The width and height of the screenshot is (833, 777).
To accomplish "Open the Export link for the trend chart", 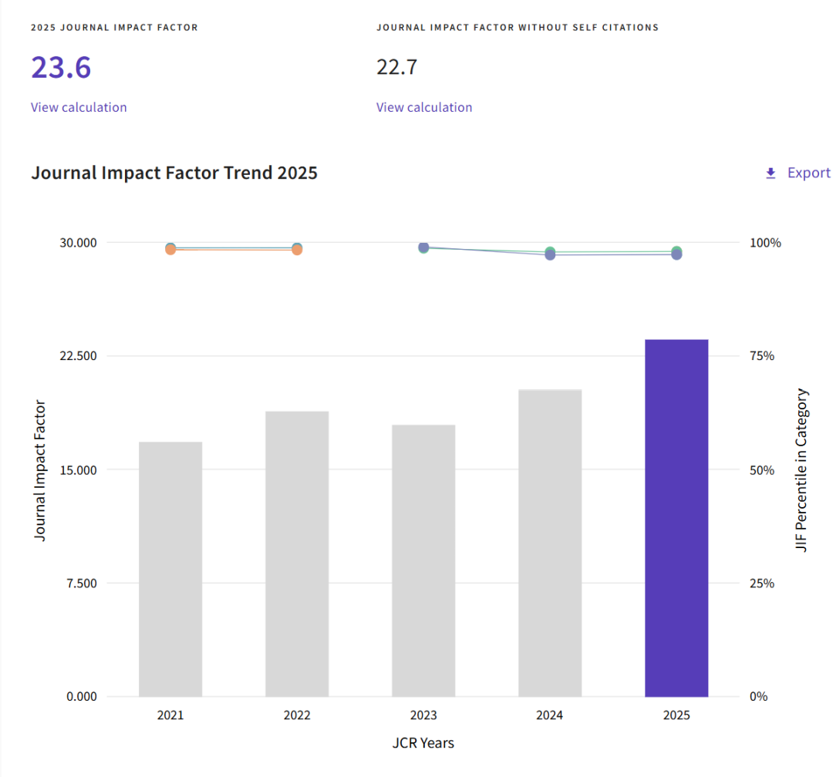I will click(x=808, y=173).
